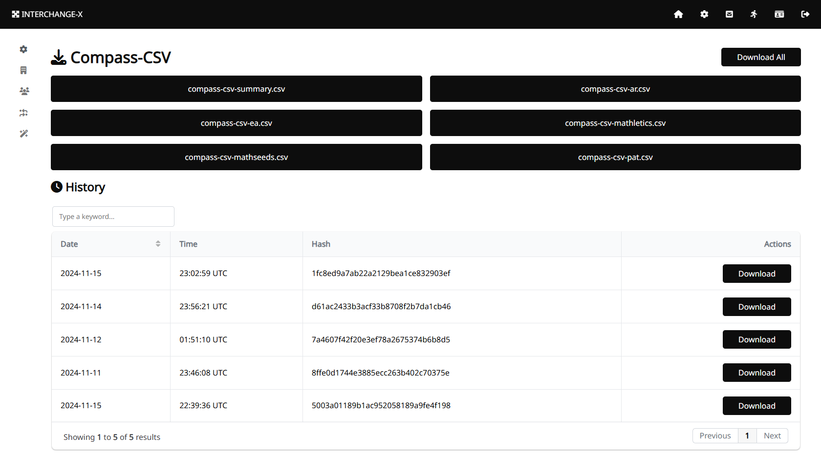The image size is (821, 455).
Task: Download the 22:39:36 UTC entry
Action: [757, 406]
